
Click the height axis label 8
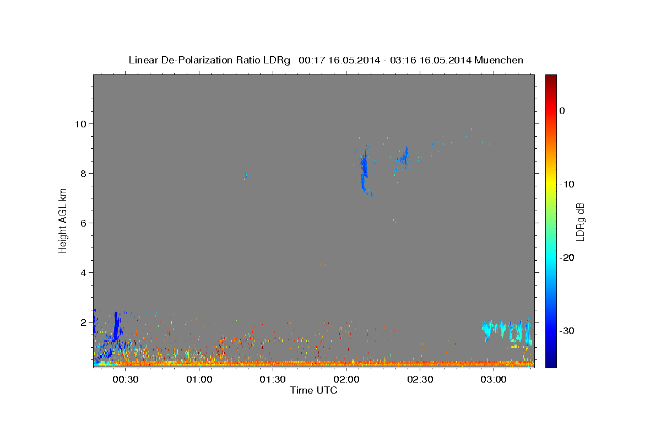click(84, 173)
